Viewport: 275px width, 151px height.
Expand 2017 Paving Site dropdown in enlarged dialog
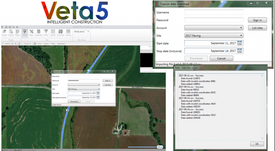(214, 36)
